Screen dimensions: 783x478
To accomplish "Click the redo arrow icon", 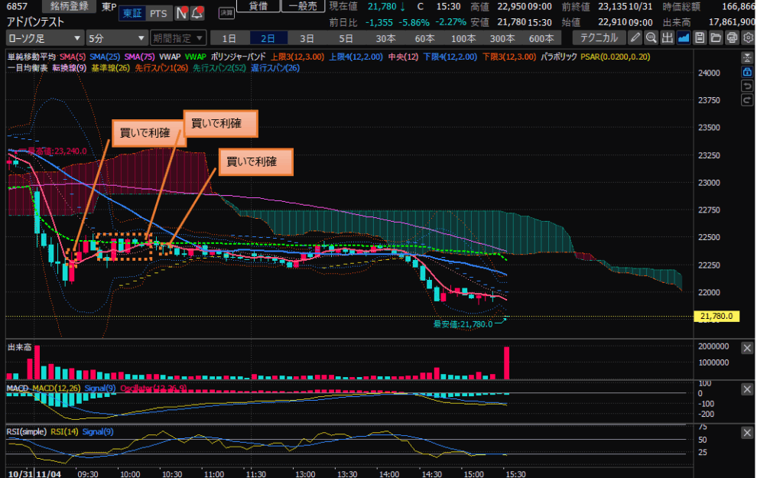I will tap(747, 100).
